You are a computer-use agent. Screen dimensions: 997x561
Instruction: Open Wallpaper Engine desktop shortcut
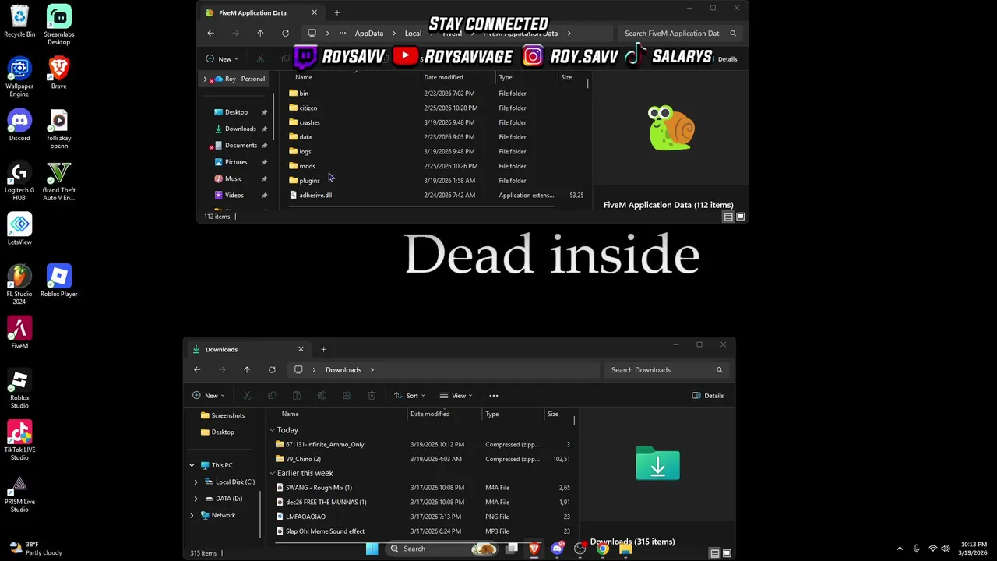(19, 76)
